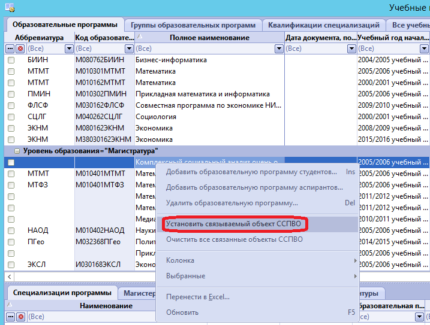The image size is (430, 325).
Task: Open Дата документа filter dropdown
Action: click(351, 48)
